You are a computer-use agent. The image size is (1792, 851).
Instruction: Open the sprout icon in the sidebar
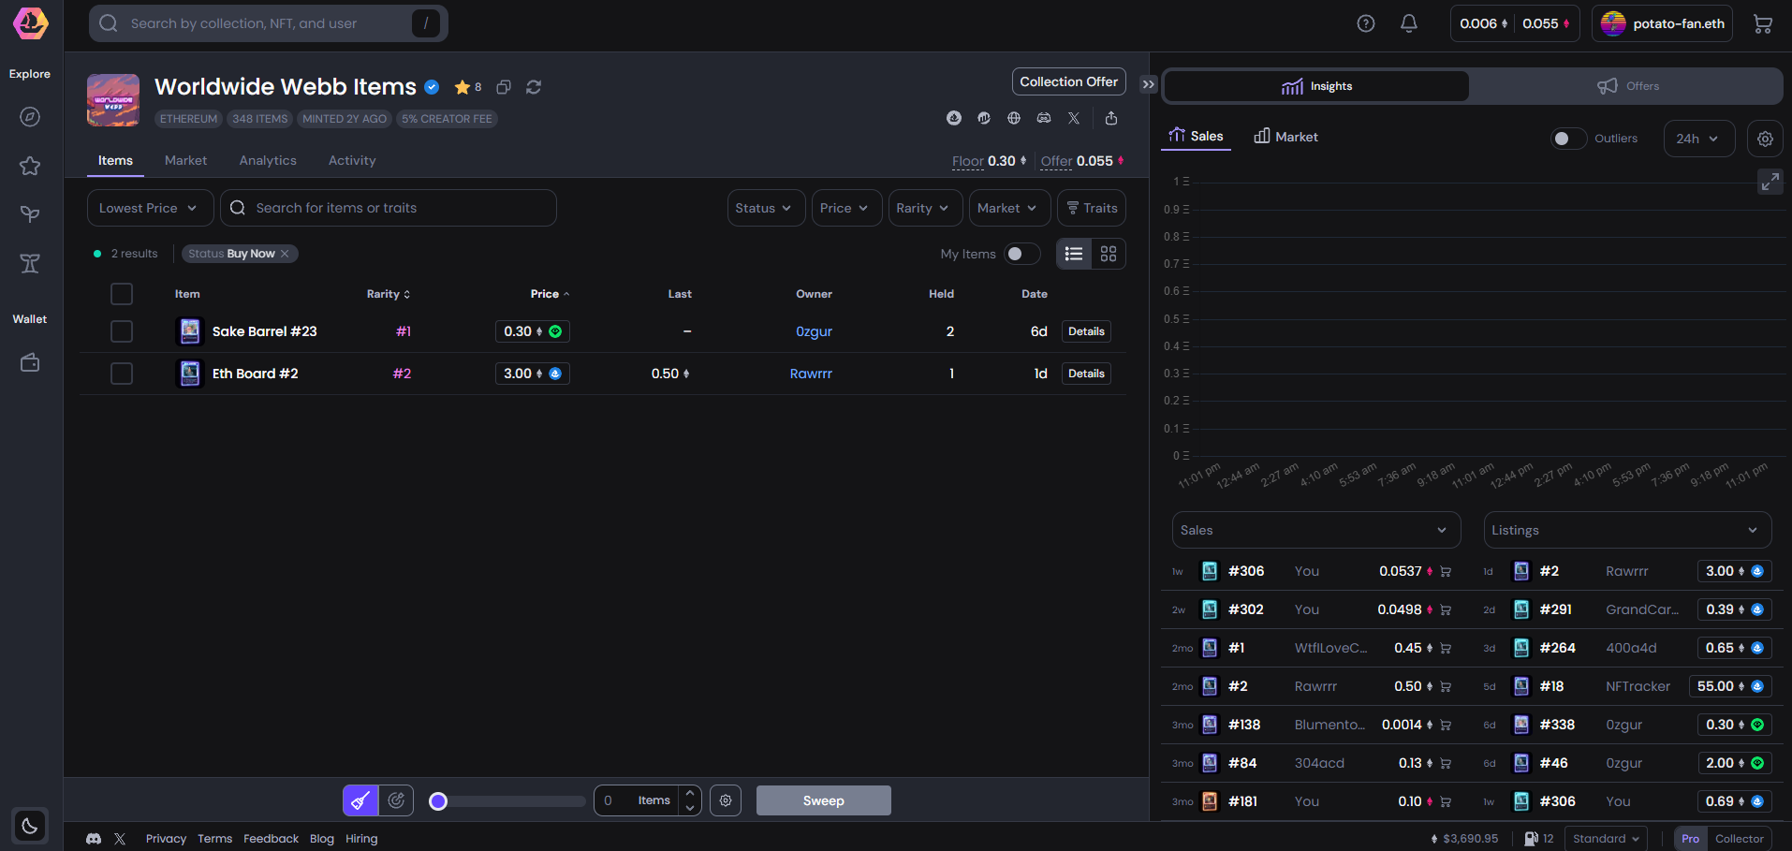30,214
